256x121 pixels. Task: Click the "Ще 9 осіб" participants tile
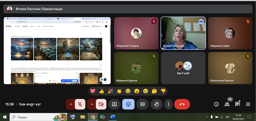(x=183, y=68)
